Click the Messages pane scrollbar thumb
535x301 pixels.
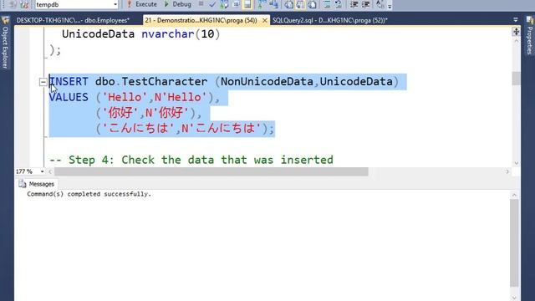515,243
